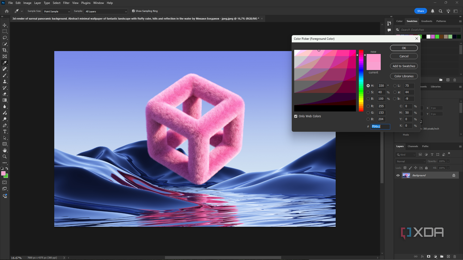Click the vertical hue slider strip
The image size is (463, 260).
pyautogui.click(x=361, y=80)
